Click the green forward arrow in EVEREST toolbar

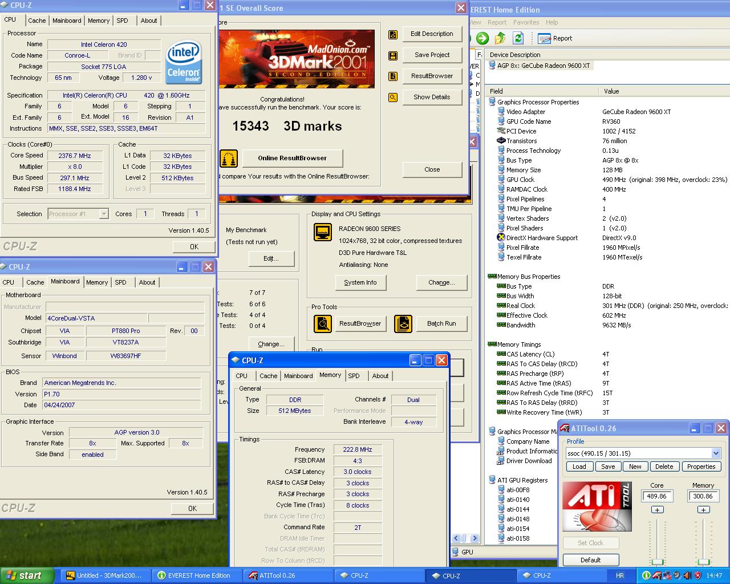tap(482, 38)
